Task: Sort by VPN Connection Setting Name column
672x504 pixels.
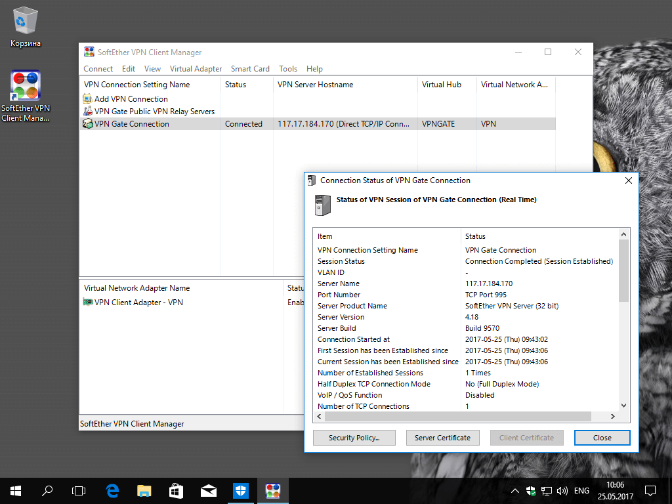Action: pos(150,85)
